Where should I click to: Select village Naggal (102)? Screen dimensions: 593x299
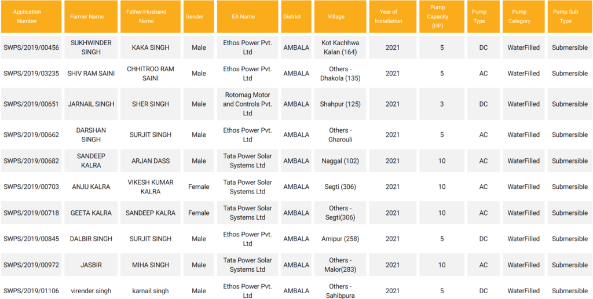(x=341, y=161)
